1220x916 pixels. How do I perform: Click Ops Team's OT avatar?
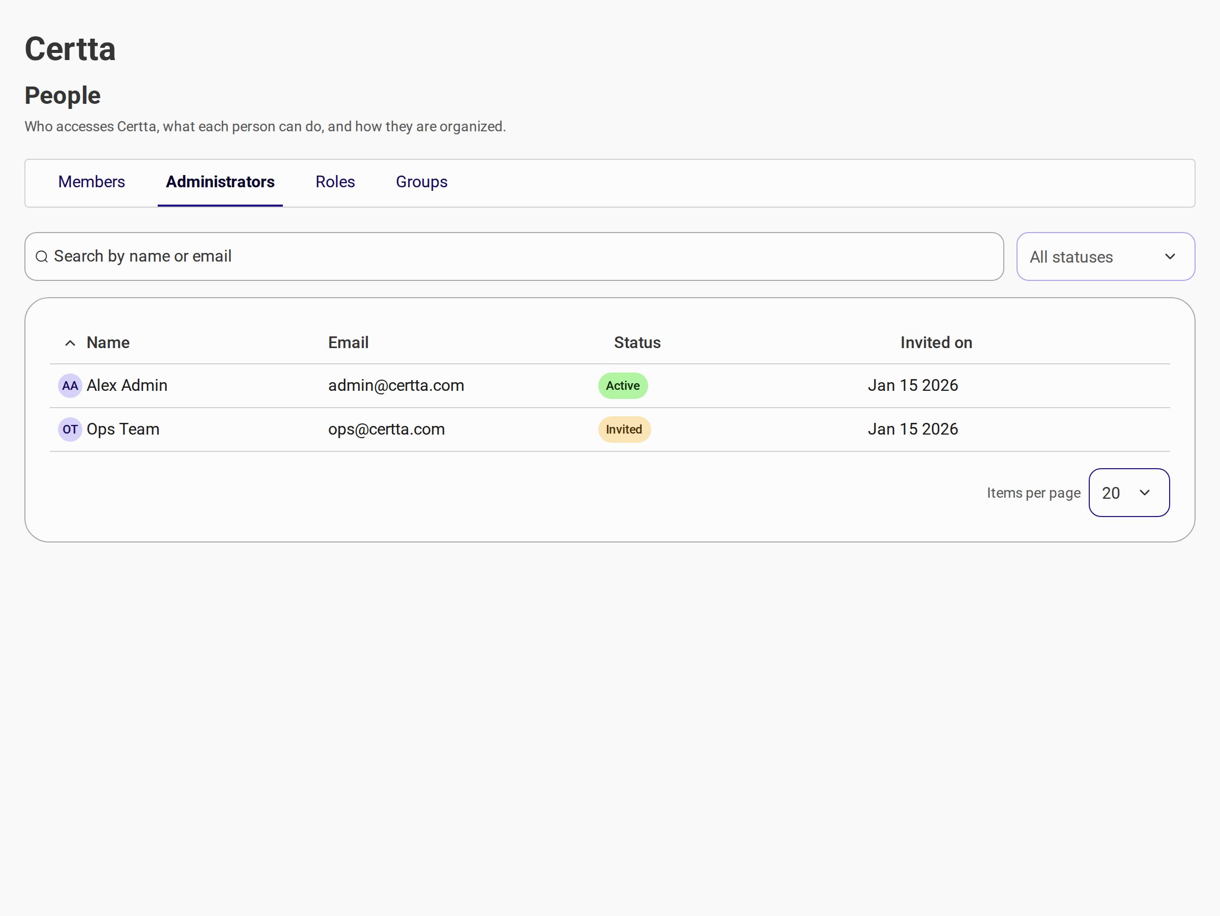(70, 430)
